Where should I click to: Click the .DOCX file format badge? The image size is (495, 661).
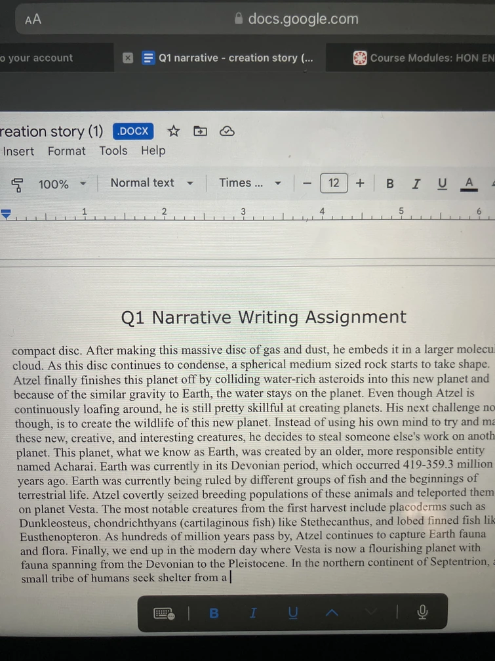tap(133, 131)
